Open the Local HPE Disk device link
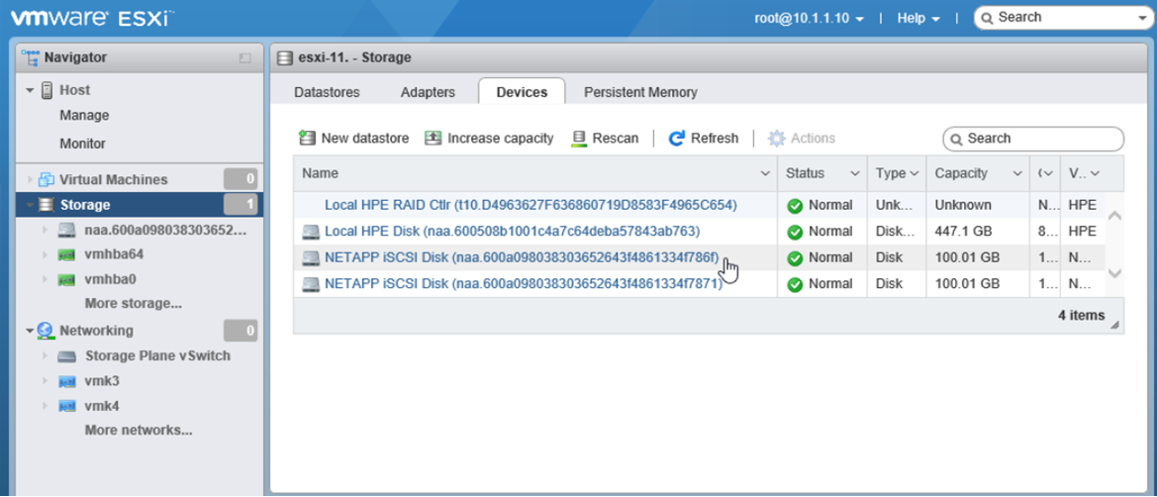 click(x=512, y=232)
